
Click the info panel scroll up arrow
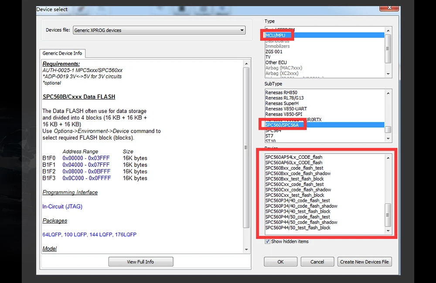point(246,64)
